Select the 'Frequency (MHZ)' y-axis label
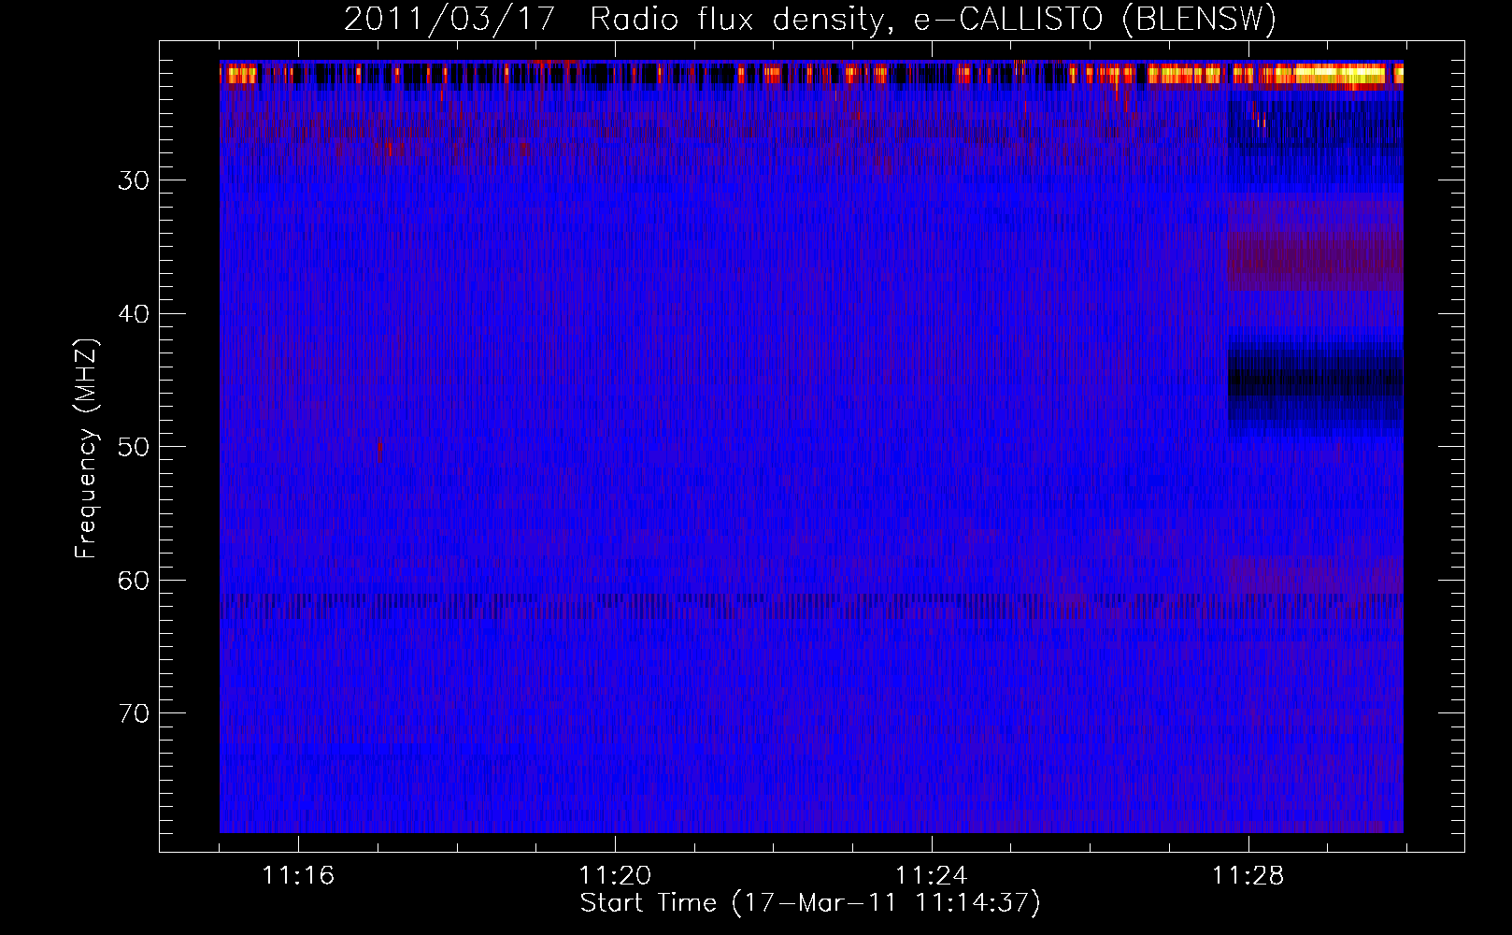Screen dimensions: 1512x935 coord(86,449)
